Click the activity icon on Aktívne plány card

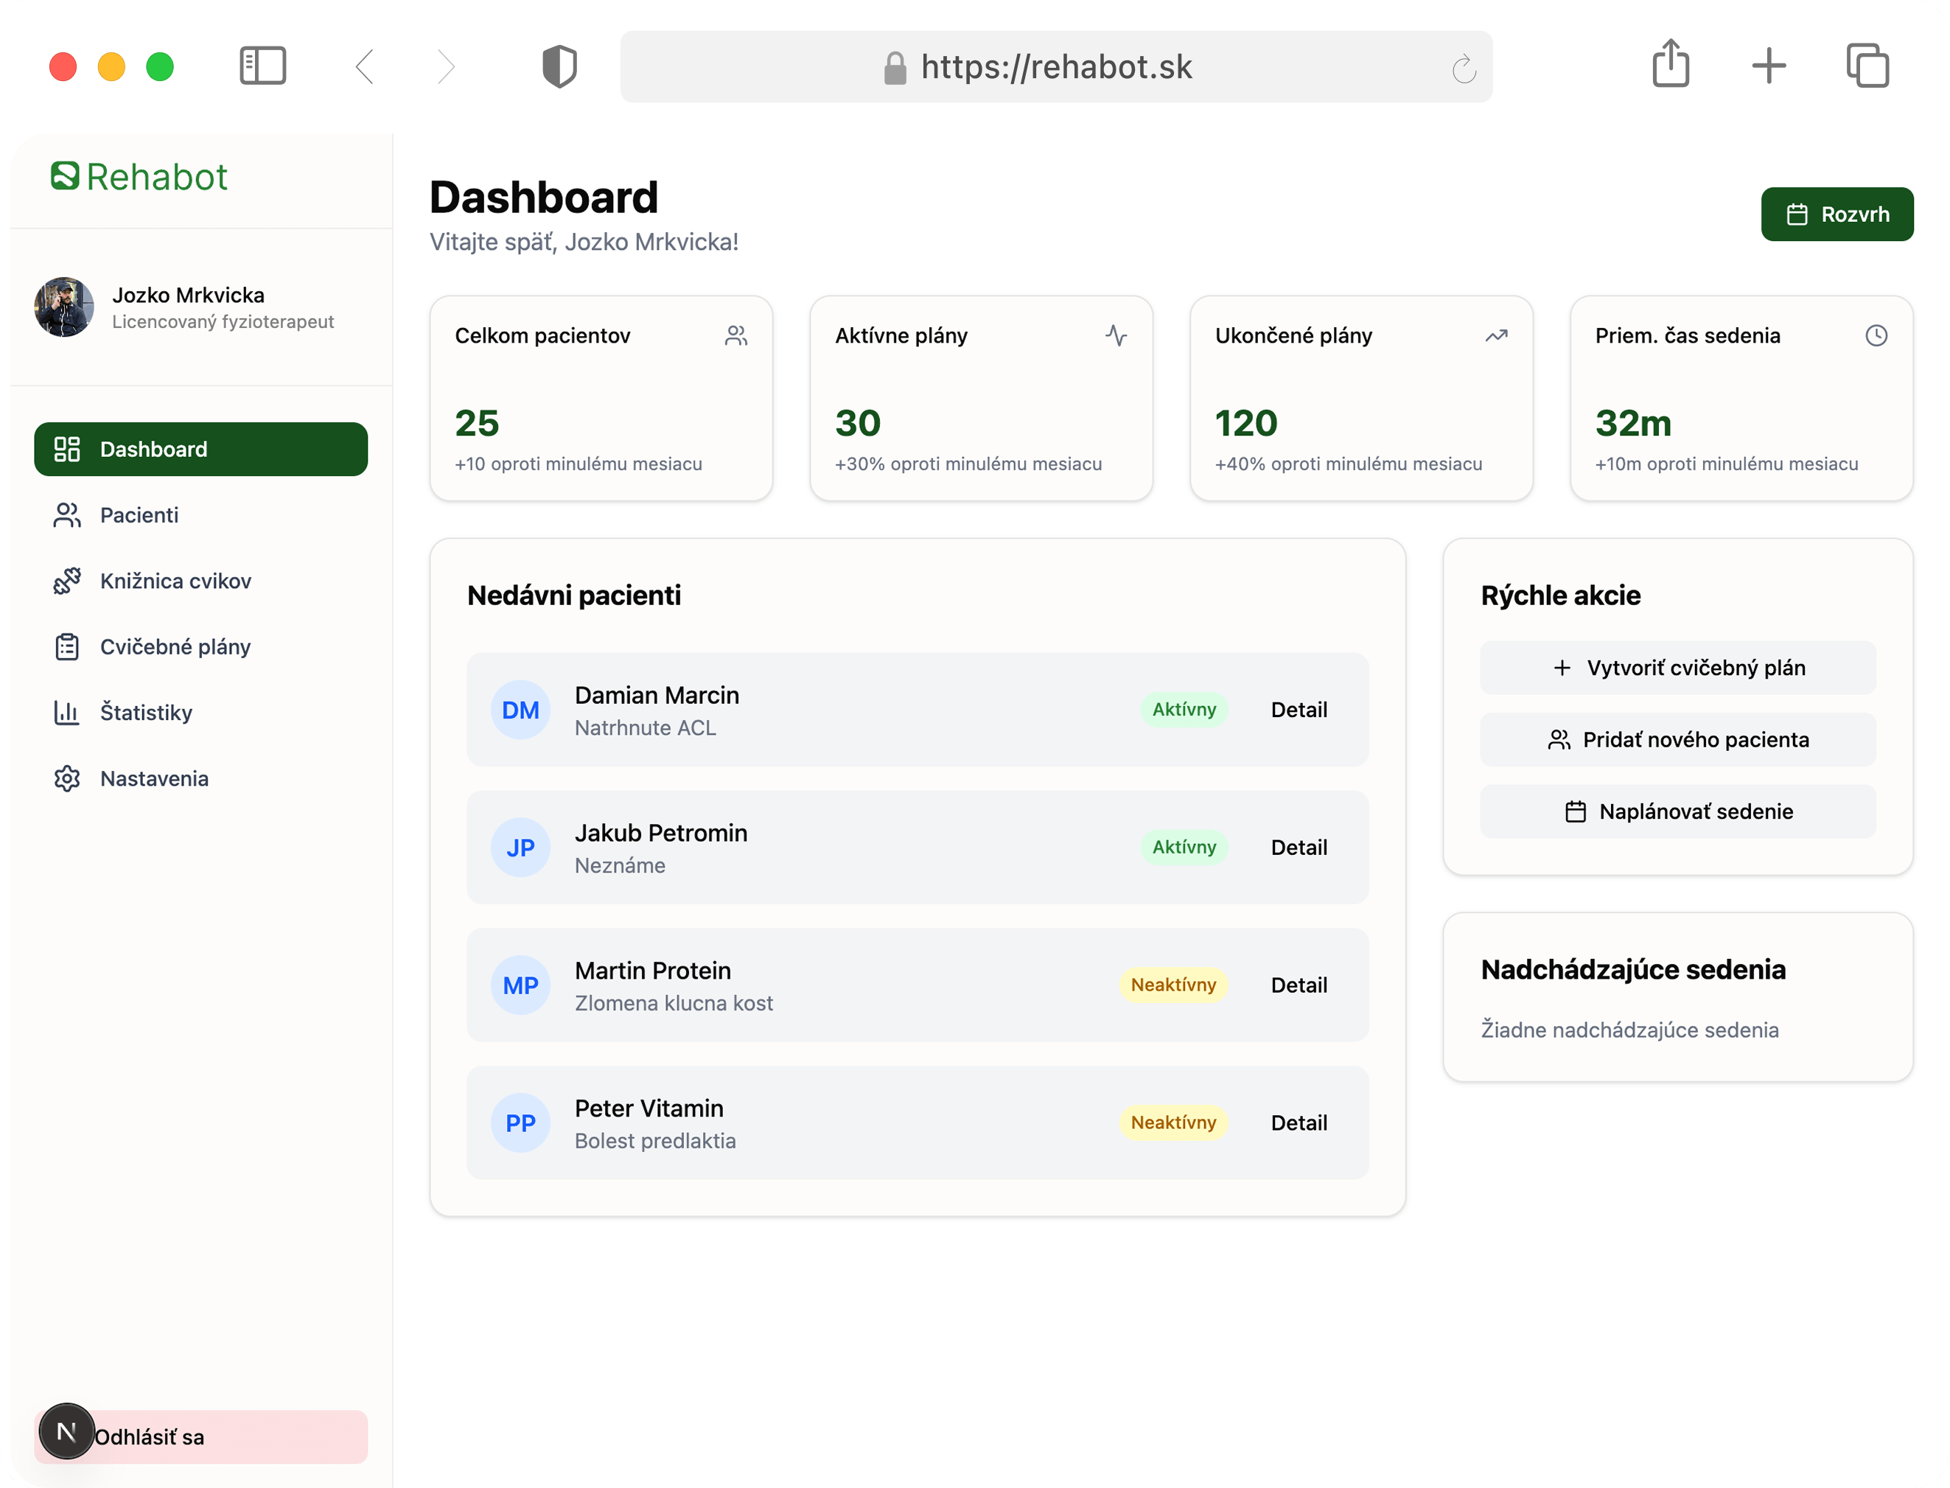click(x=1116, y=335)
